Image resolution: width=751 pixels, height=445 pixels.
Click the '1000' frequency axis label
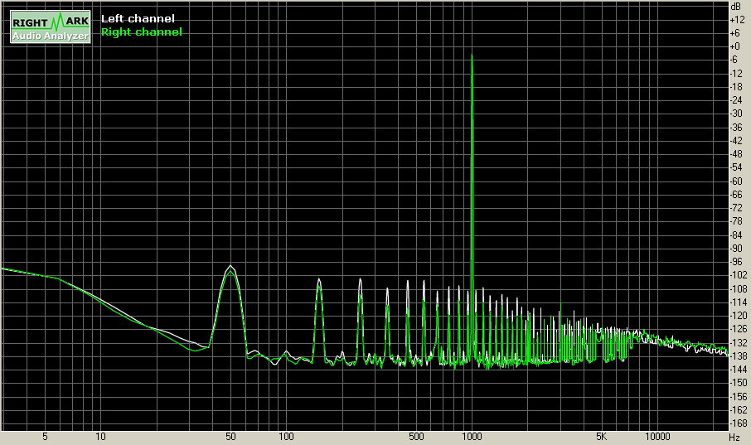(x=472, y=437)
